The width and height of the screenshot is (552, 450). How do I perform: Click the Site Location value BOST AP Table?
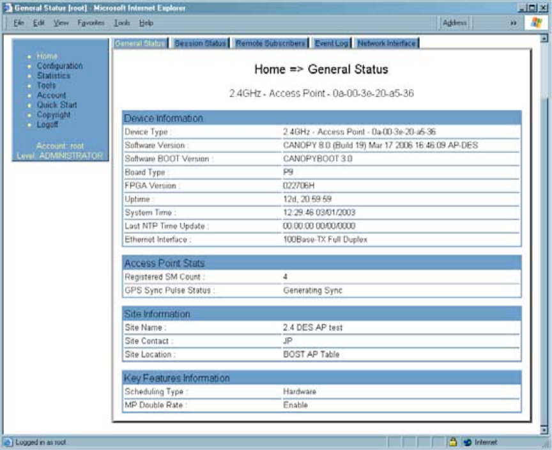[311, 354]
